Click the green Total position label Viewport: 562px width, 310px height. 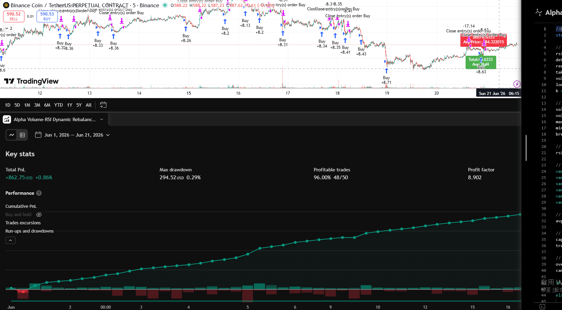481,62
